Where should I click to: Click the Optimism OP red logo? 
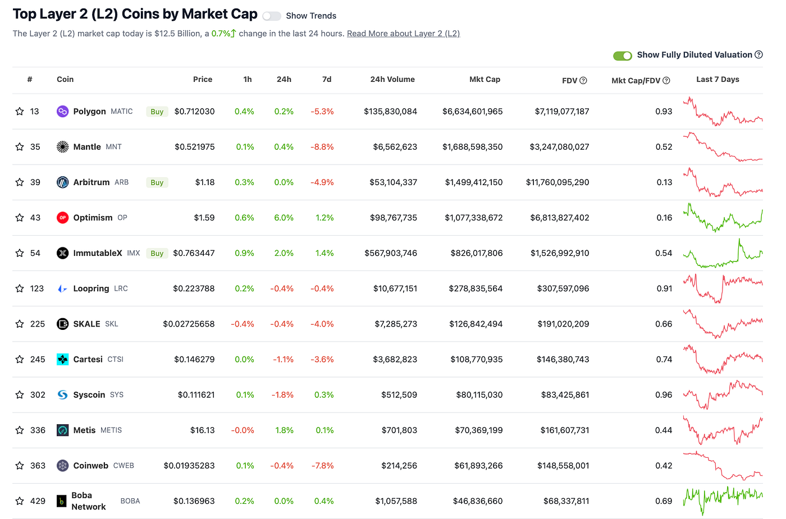(62, 217)
